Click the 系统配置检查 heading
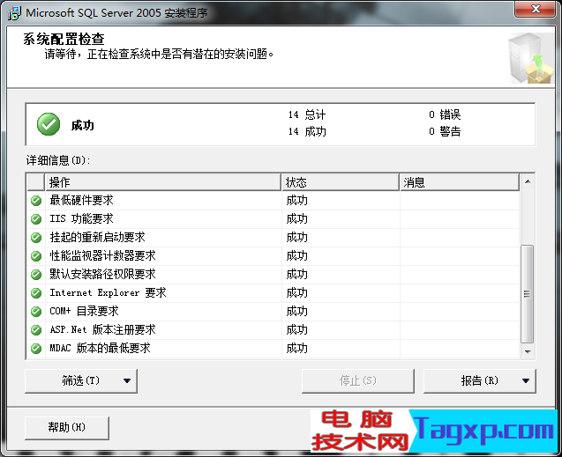Screen dimensions: 562x457 [x=64, y=39]
